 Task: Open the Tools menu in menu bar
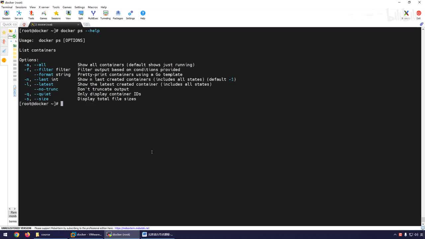point(56,7)
